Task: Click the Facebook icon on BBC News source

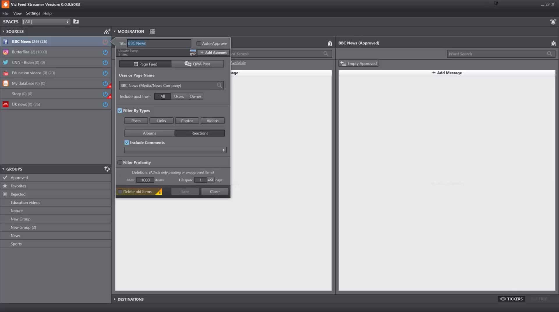Action: (6, 41)
